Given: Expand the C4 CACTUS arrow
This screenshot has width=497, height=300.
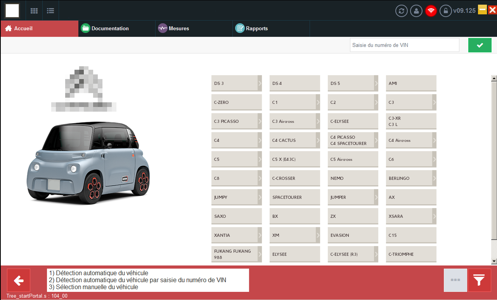Looking at the screenshot, I should pyautogui.click(x=318, y=140).
